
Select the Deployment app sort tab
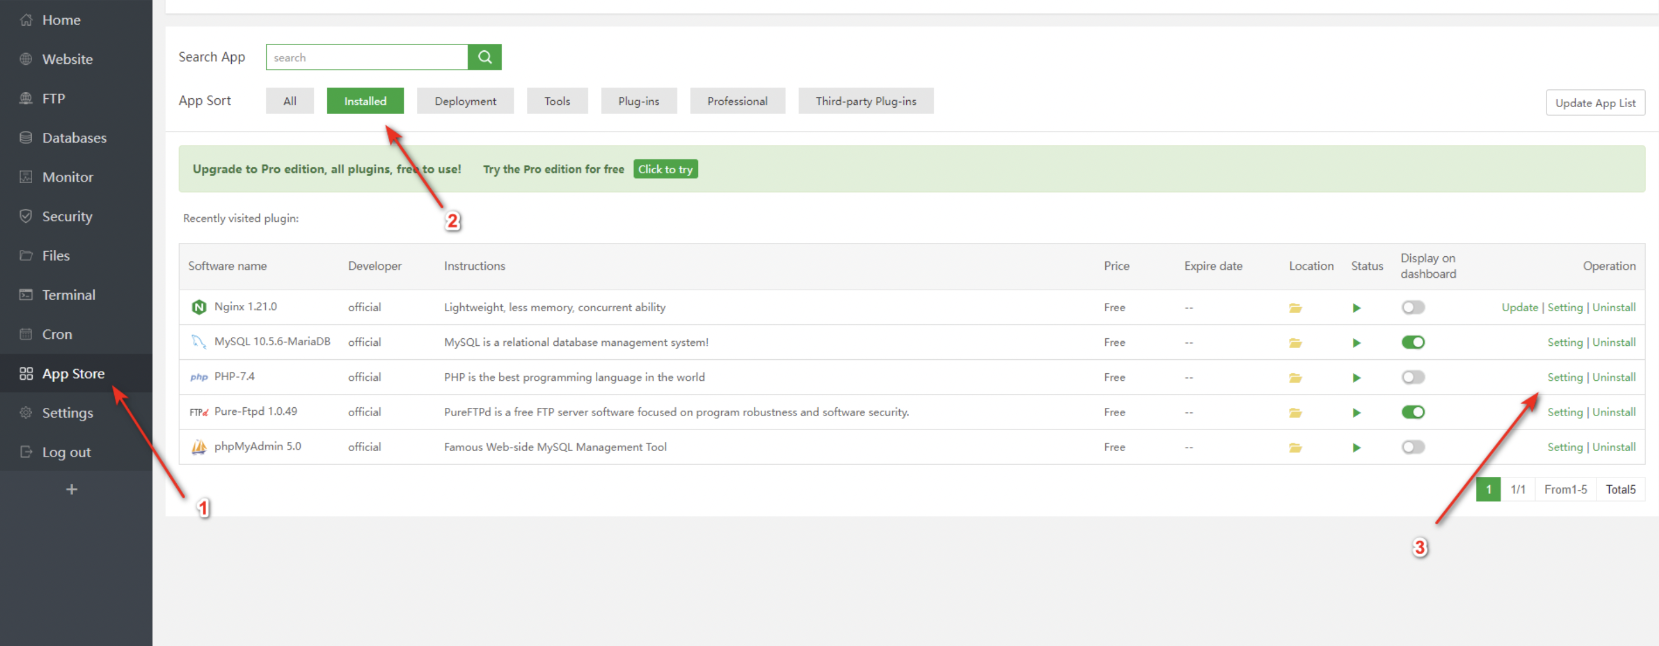[x=465, y=101]
